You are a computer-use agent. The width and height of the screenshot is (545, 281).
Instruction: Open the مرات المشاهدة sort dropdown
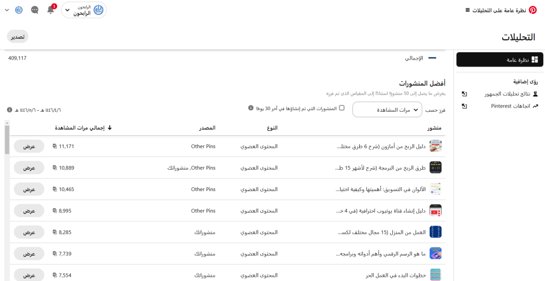click(x=387, y=110)
